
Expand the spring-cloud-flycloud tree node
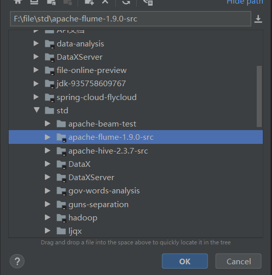(x=36, y=97)
